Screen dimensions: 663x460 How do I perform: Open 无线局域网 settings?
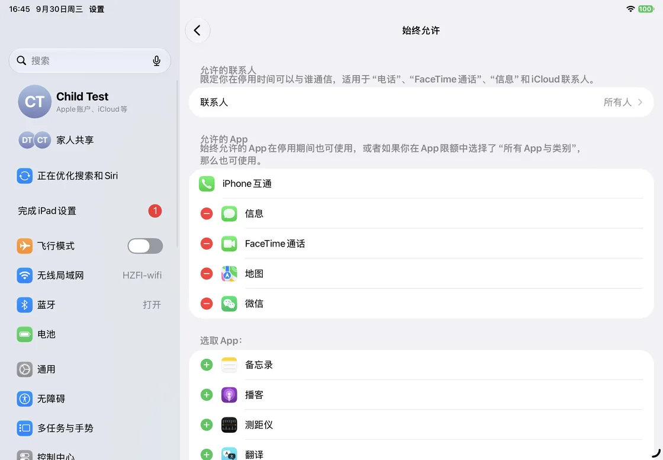[89, 276]
